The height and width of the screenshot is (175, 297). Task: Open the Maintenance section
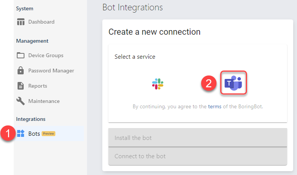pos(44,101)
